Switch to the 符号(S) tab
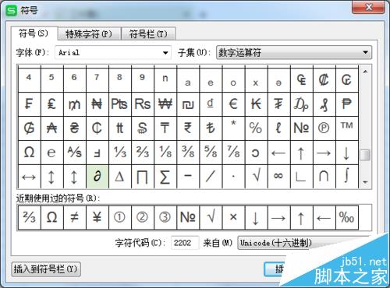Viewport: 390px width, 288px height. click(x=34, y=33)
